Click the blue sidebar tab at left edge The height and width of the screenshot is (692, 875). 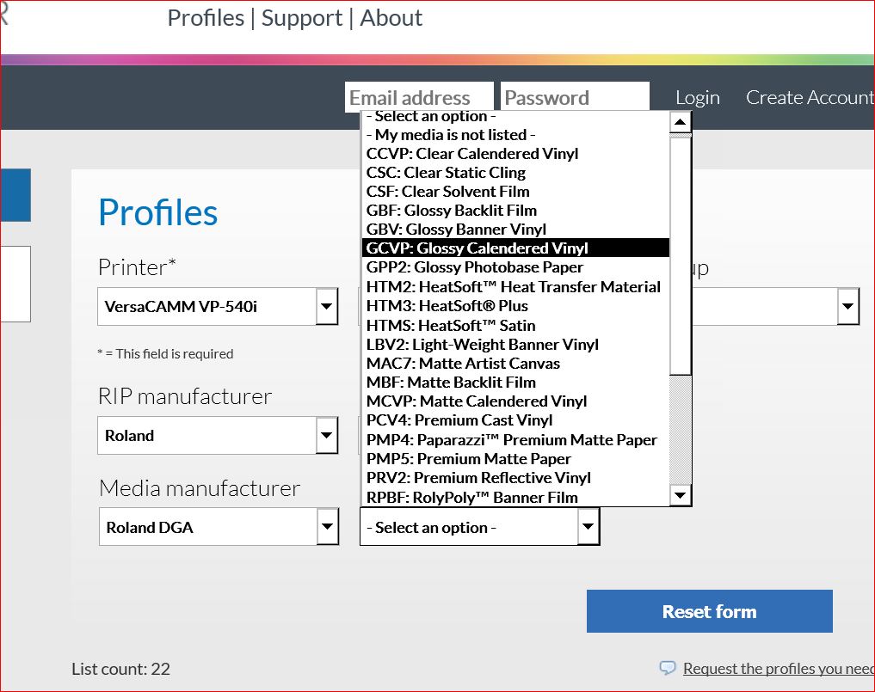(15, 195)
